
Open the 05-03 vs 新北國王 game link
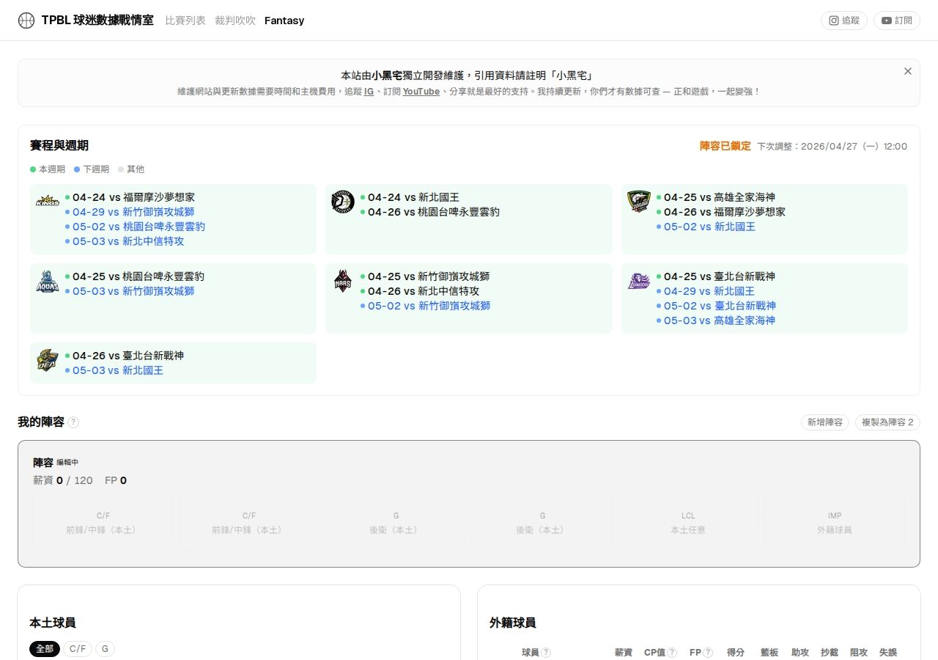[x=117, y=370]
